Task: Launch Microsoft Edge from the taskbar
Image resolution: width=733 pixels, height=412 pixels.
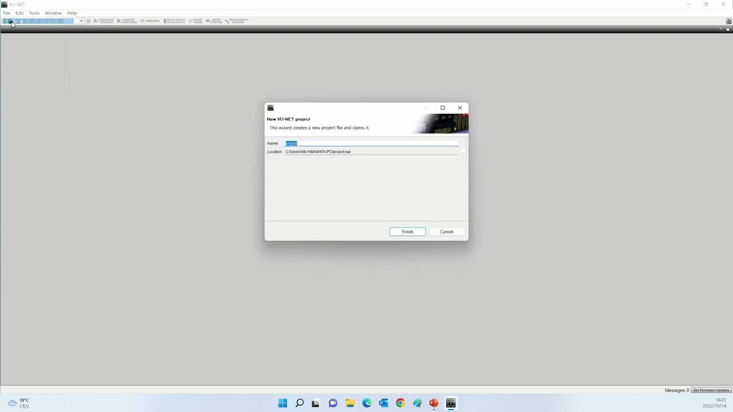Action: tap(366, 403)
